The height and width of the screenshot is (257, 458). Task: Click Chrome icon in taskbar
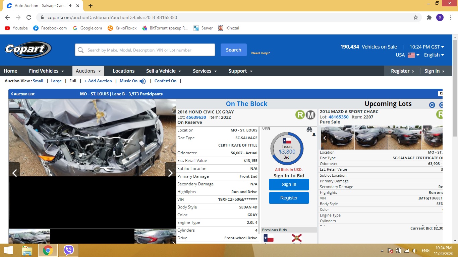[x=48, y=250]
